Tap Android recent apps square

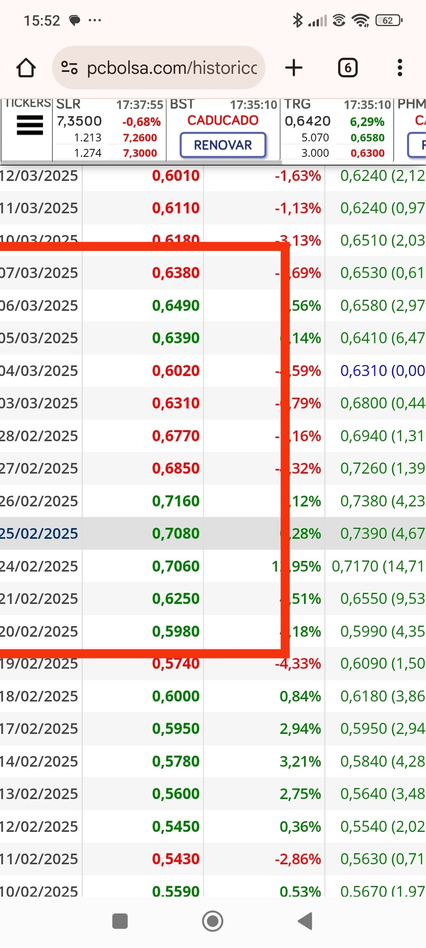[x=120, y=921]
